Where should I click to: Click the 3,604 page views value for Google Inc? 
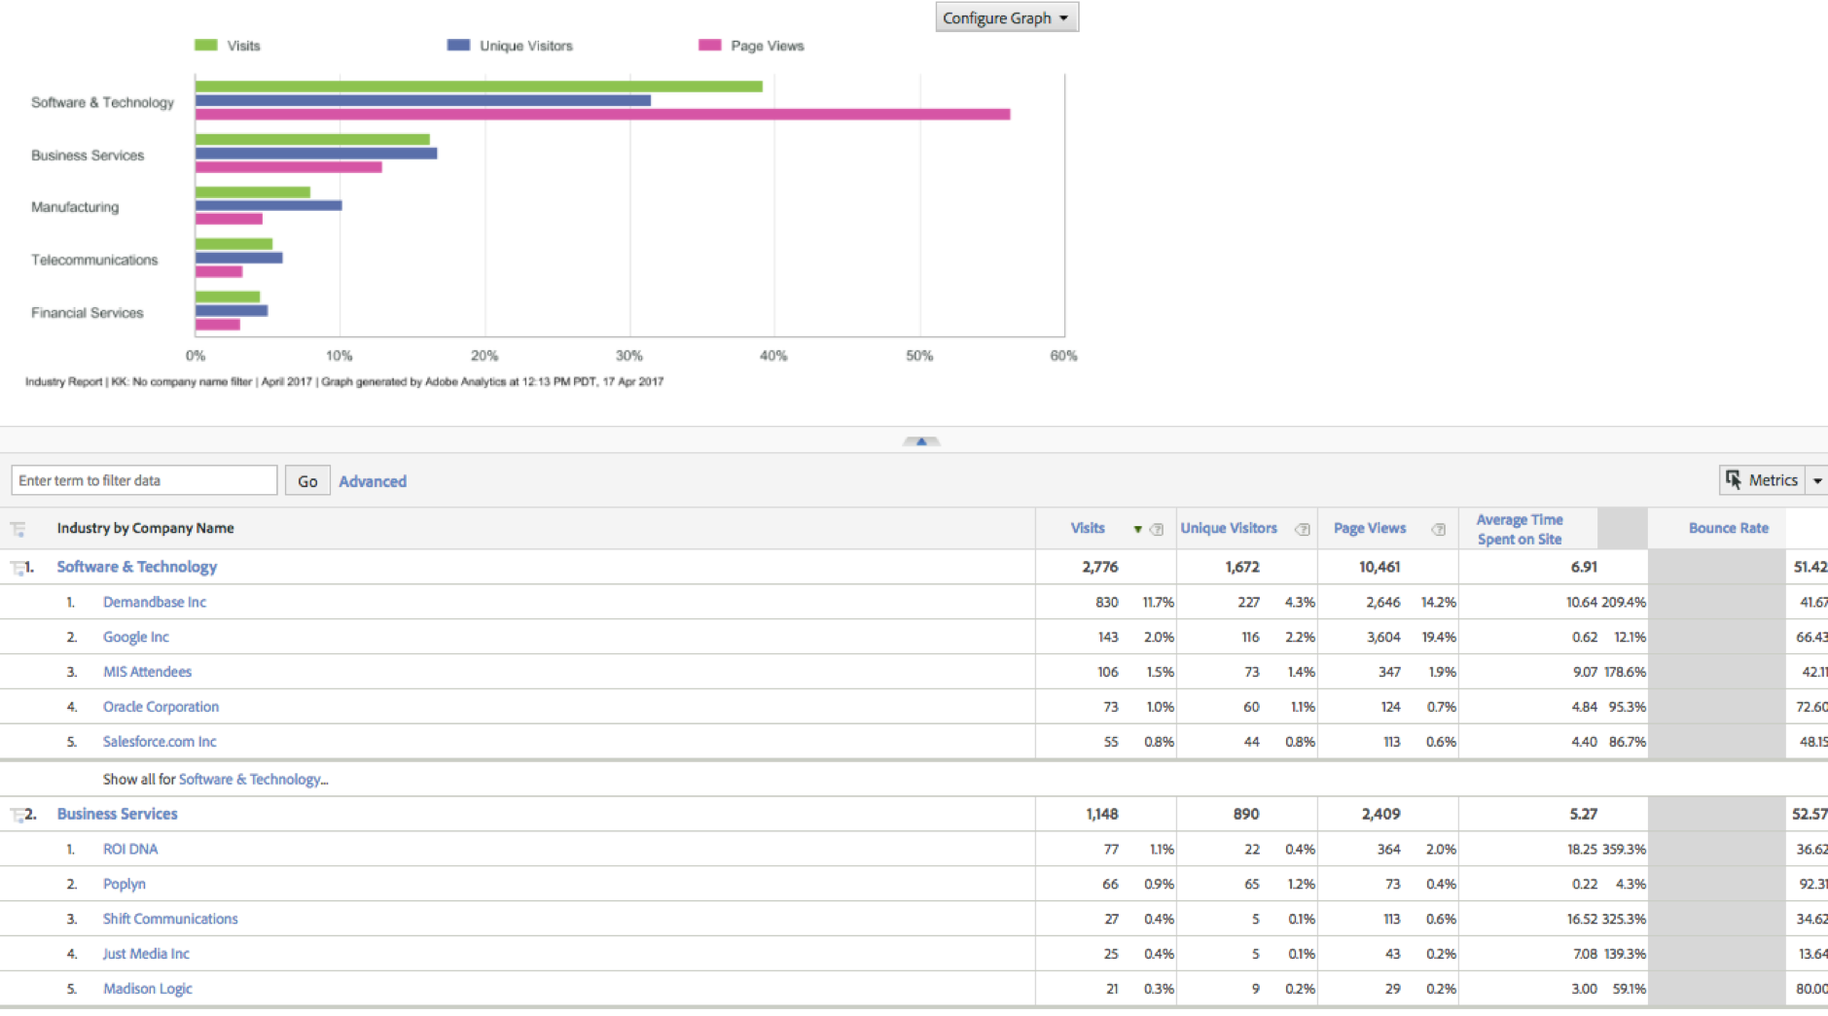tap(1383, 637)
